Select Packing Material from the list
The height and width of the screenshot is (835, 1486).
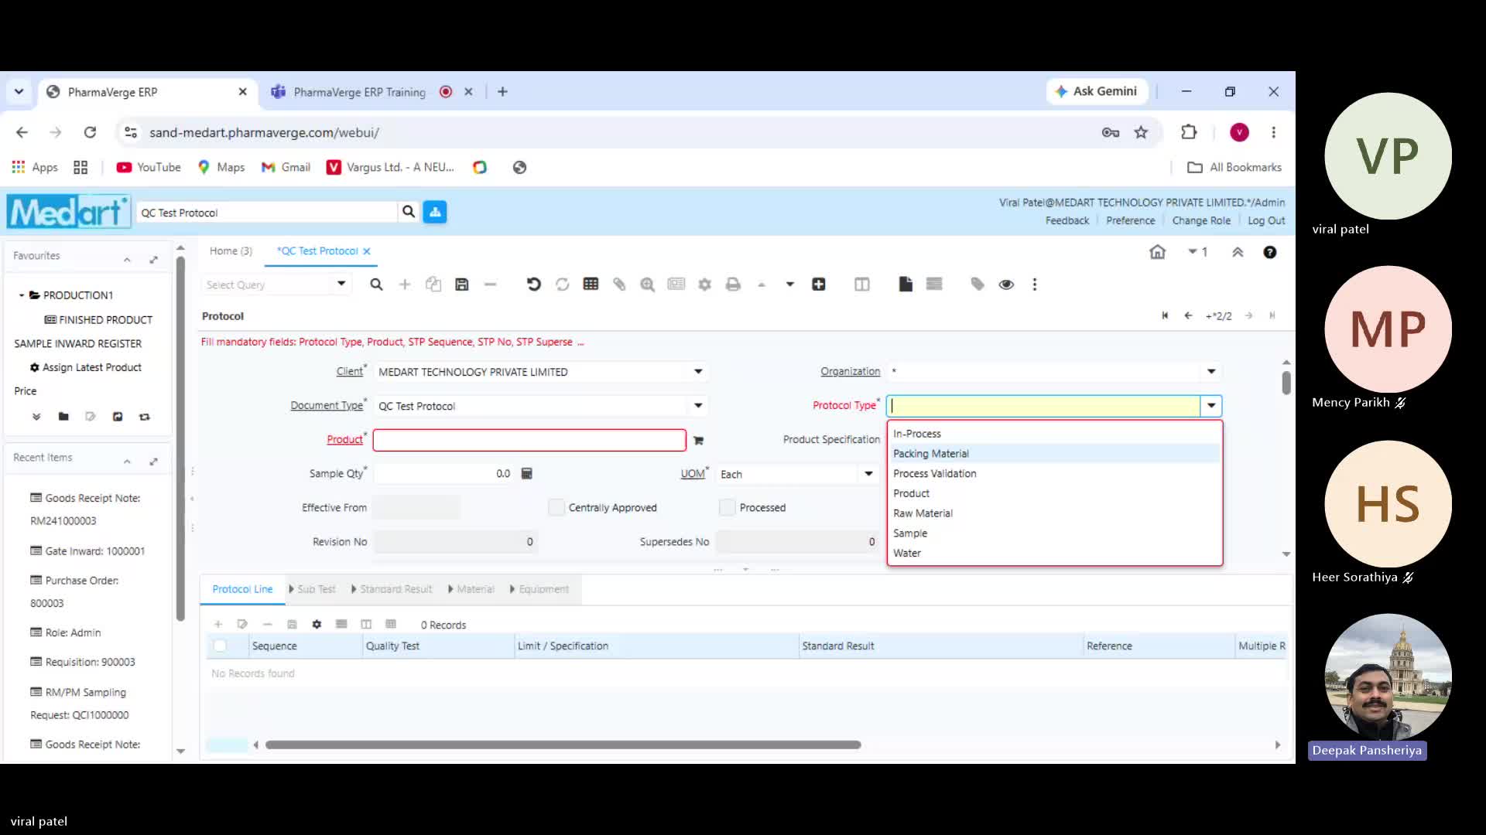pyautogui.click(x=1054, y=454)
